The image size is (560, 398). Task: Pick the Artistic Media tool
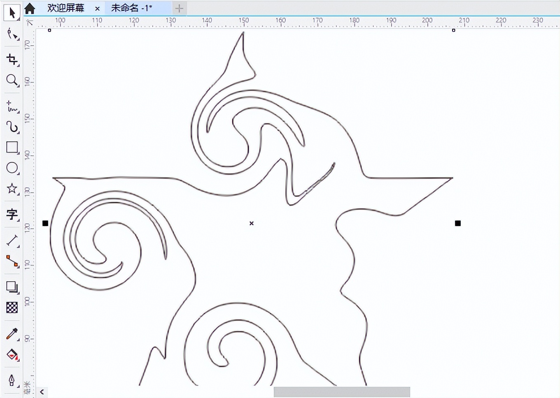point(12,127)
